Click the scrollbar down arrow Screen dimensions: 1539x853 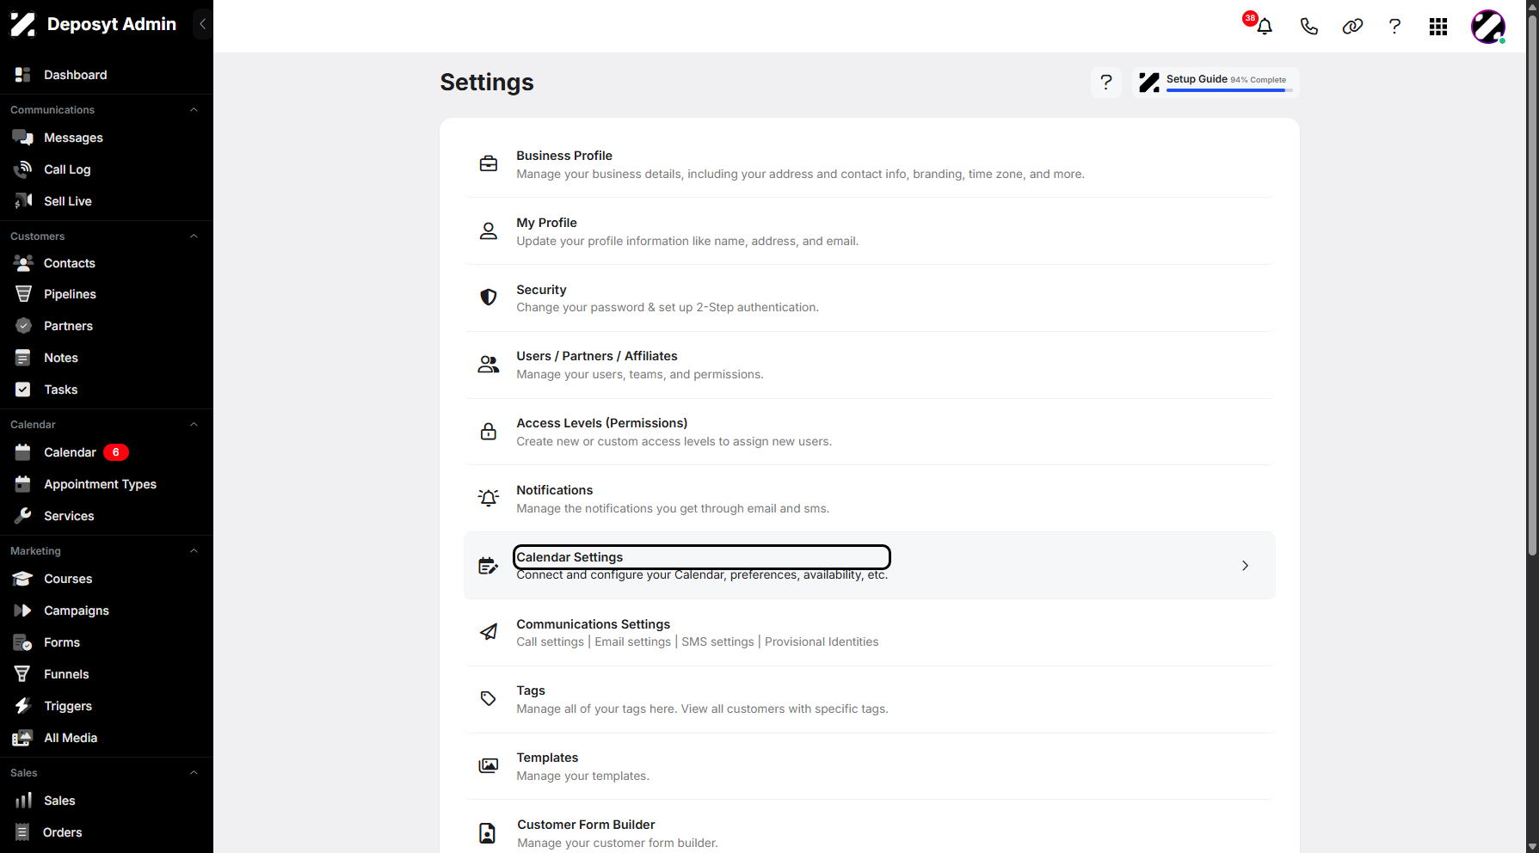1532,846
